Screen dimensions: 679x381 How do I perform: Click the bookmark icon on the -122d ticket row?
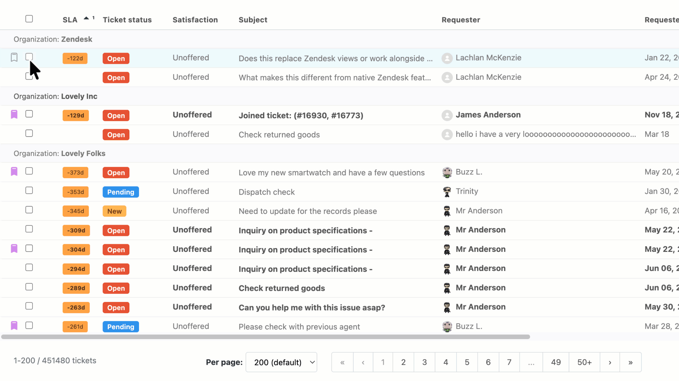[14, 58]
